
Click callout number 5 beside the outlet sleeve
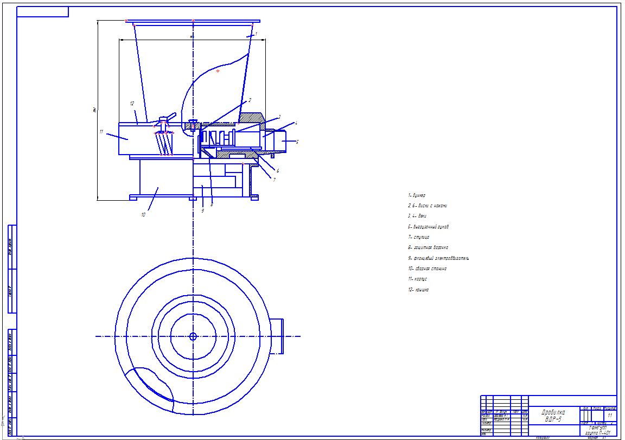click(297, 142)
